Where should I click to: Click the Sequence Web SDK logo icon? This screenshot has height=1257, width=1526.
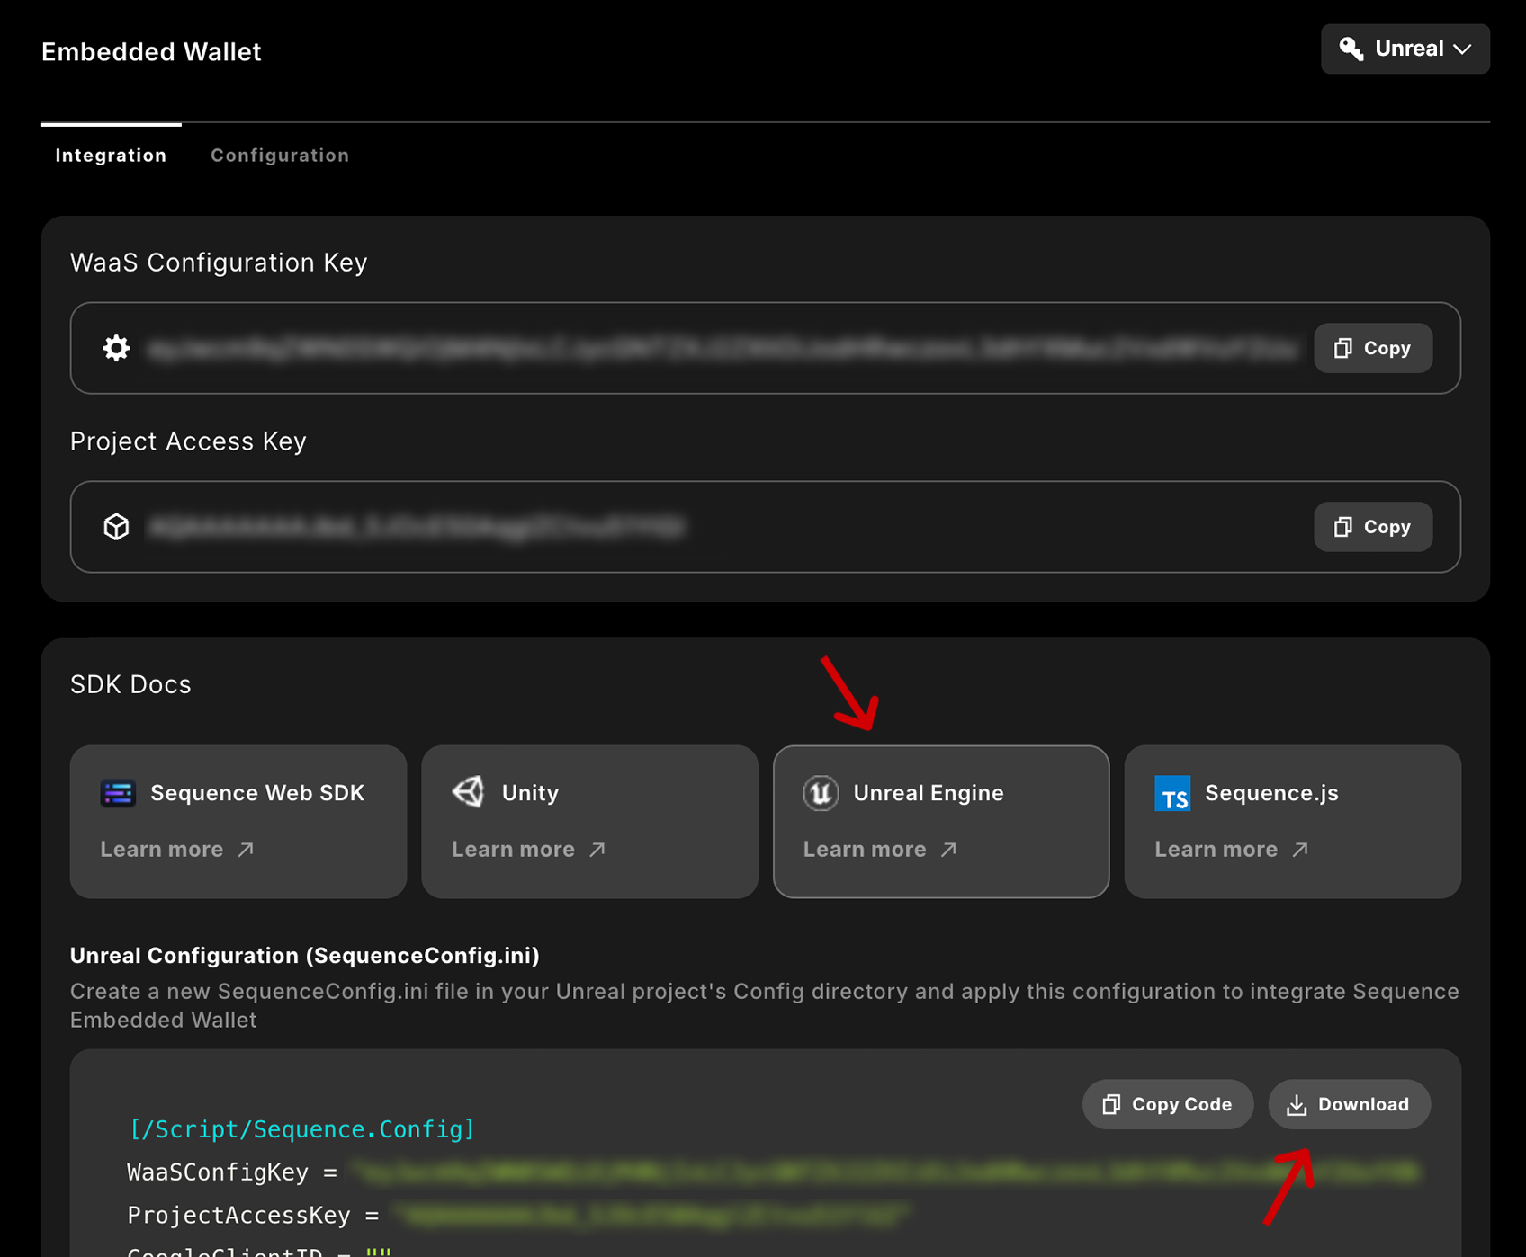(x=118, y=793)
